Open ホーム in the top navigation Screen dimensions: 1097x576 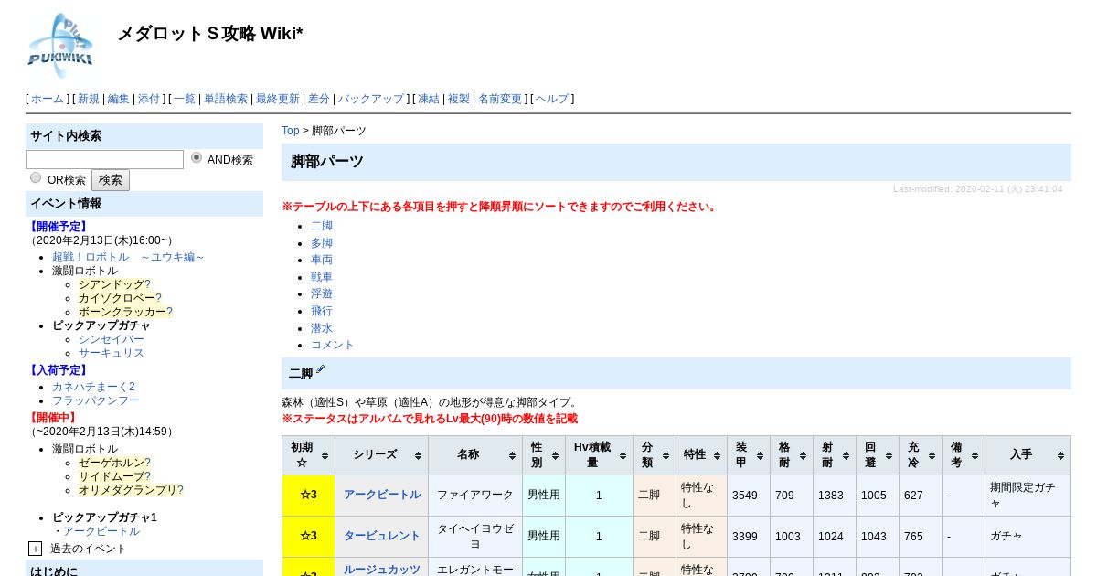pyautogui.click(x=48, y=99)
